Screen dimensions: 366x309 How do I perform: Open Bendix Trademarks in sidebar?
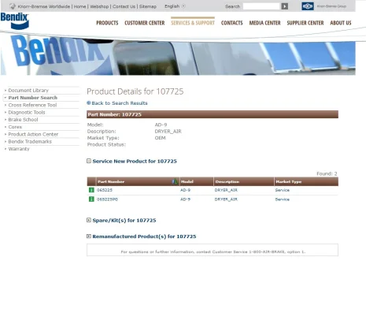click(30, 141)
